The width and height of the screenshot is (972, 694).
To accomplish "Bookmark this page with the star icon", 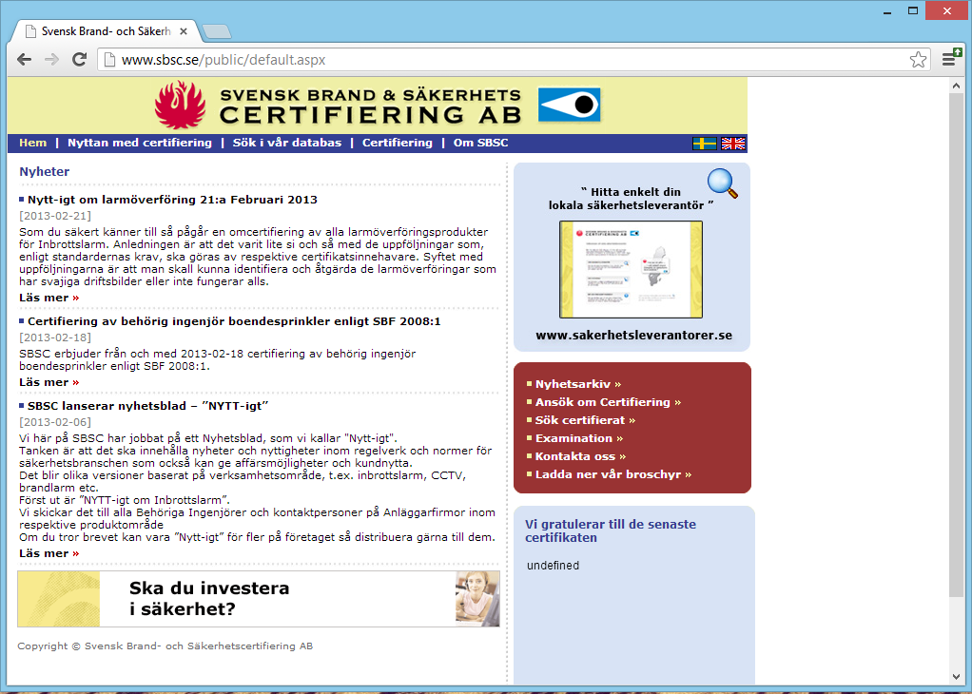I will (918, 60).
